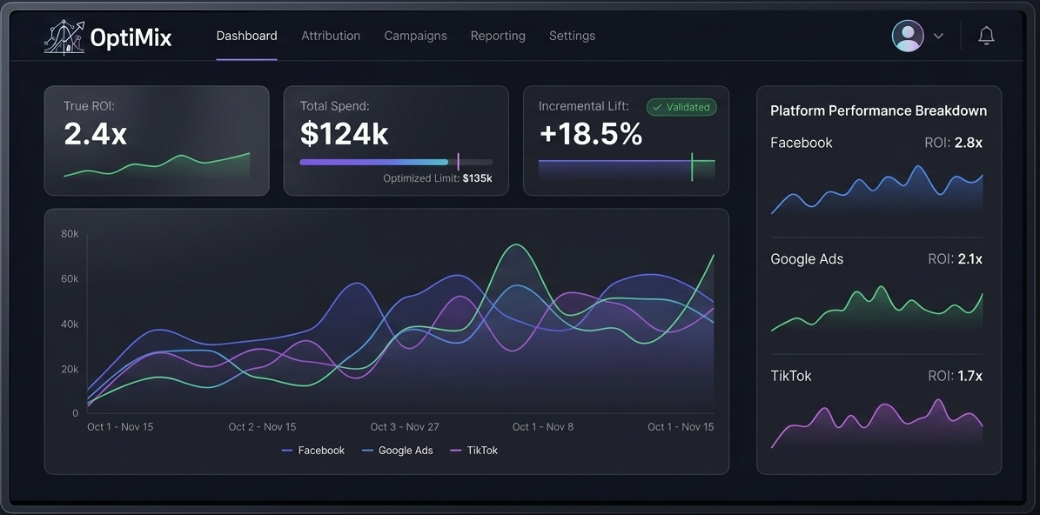Screen dimensions: 1040x515
Task: Click the user avatar picture
Action: pos(908,36)
